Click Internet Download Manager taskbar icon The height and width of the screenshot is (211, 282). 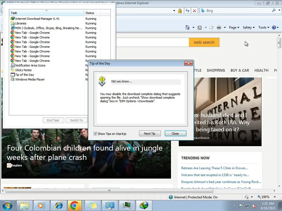[x=144, y=206]
